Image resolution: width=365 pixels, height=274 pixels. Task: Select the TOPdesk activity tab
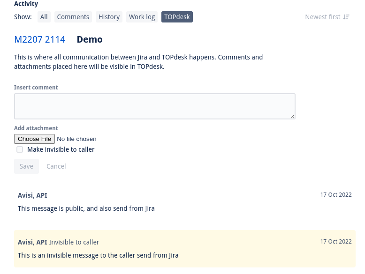pyautogui.click(x=177, y=17)
